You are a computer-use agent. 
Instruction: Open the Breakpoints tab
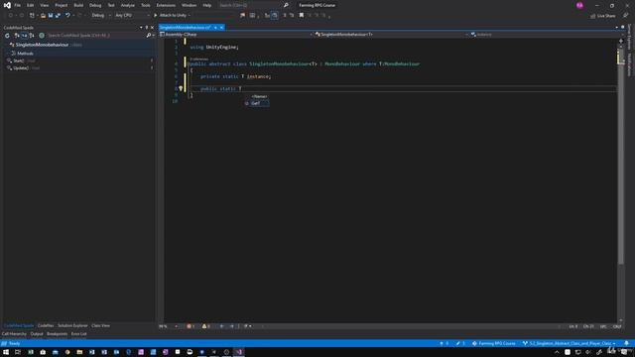pyautogui.click(x=58, y=334)
